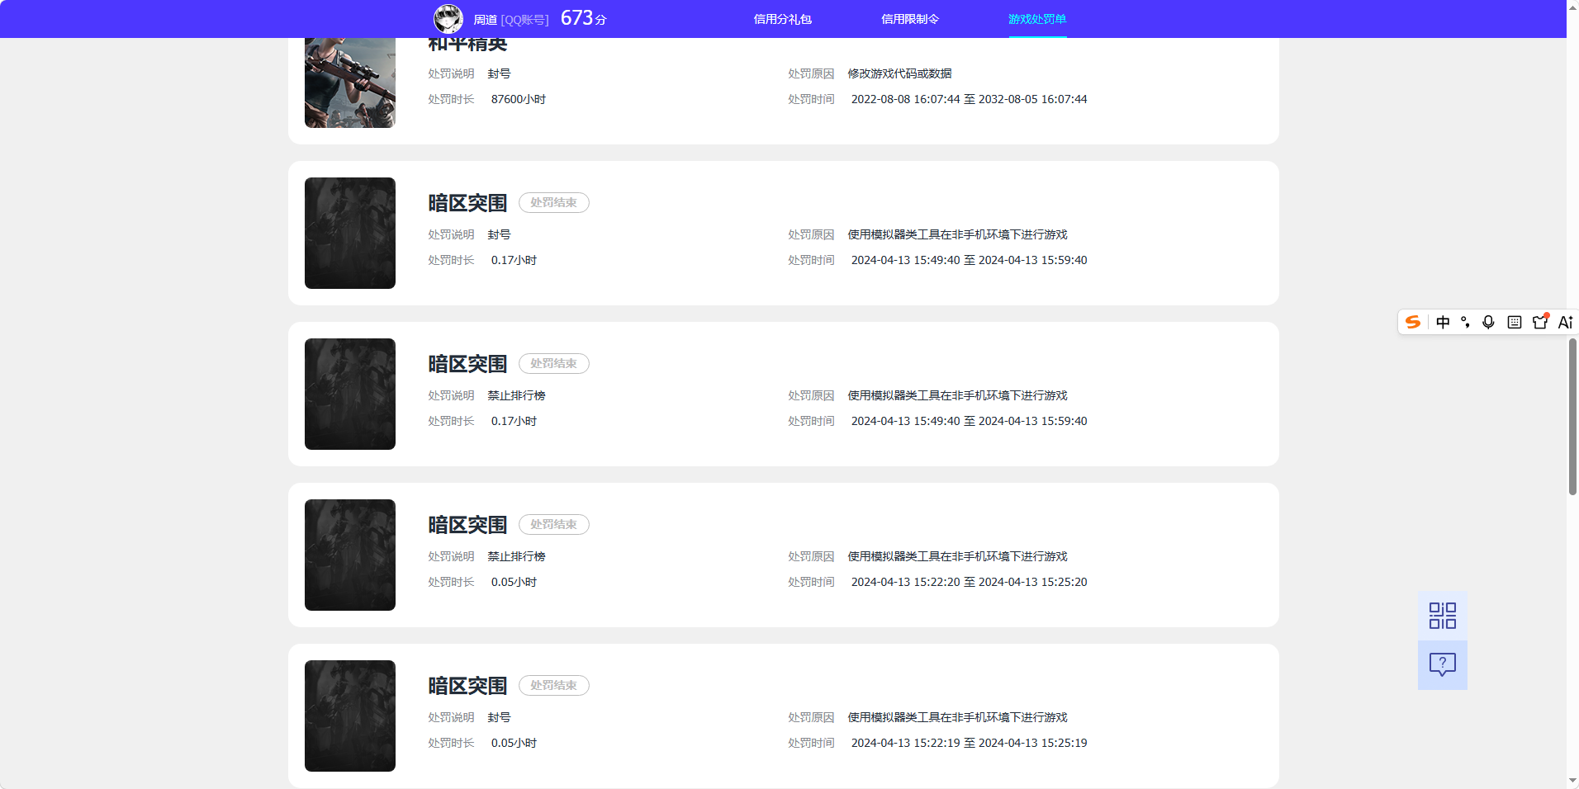Click the penalty time ending 2032-08-05 16:07:44

pos(970,99)
